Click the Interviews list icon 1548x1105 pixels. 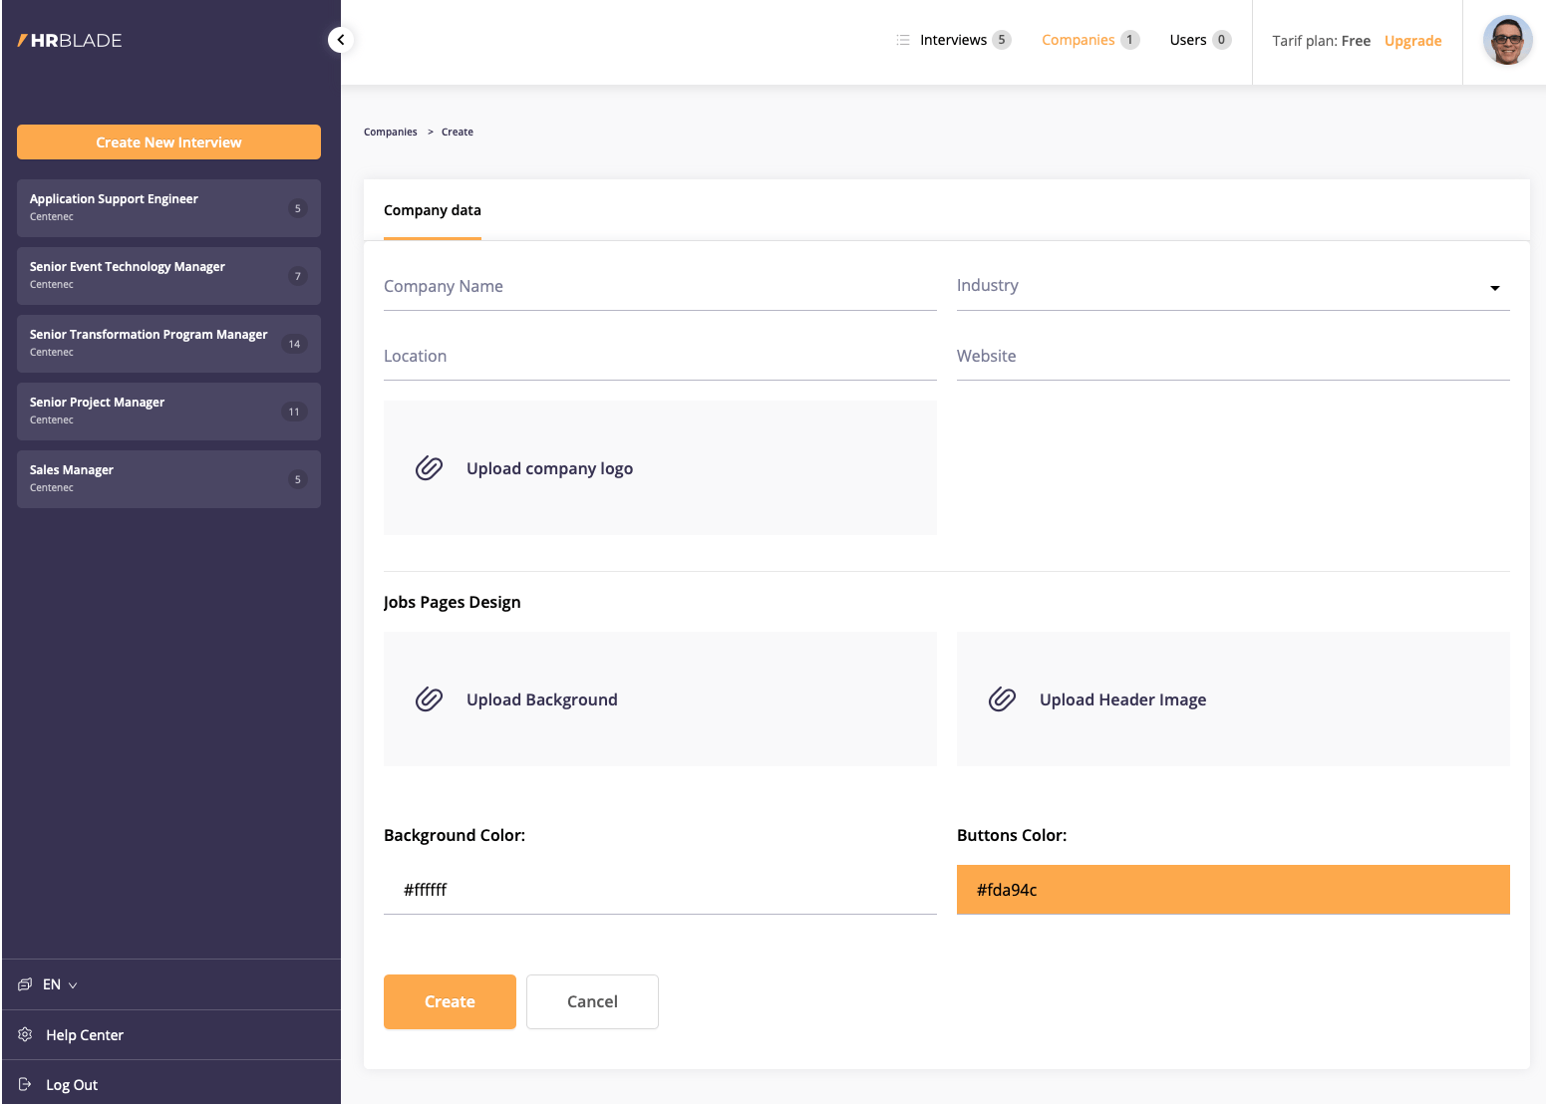click(x=903, y=40)
